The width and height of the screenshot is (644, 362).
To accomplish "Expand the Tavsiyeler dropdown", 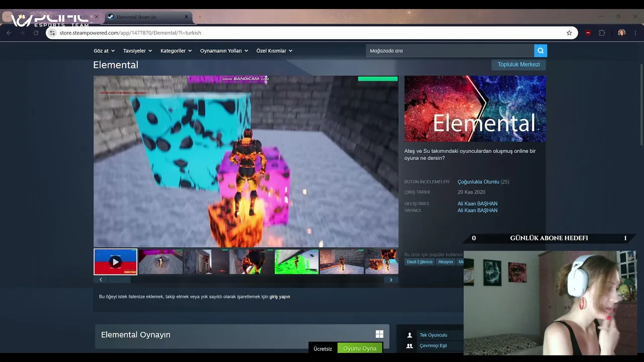I will pos(138,51).
